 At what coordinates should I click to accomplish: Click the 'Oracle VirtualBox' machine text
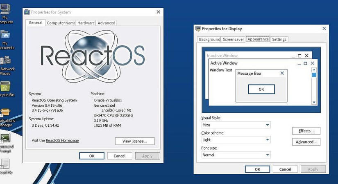(x=108, y=100)
